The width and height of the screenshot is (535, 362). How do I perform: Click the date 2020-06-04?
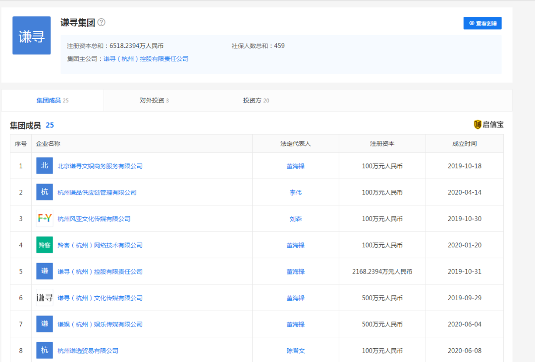pyautogui.click(x=464, y=324)
